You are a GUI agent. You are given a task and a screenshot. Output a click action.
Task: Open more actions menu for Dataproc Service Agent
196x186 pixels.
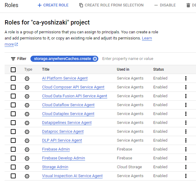[x=186, y=132]
